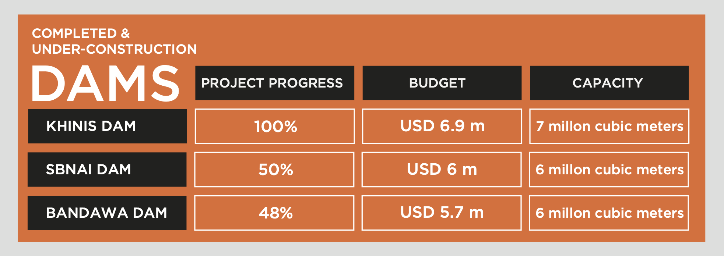Select the CAPACITY column header
Viewport: 724px width, 256px height.
tap(609, 83)
